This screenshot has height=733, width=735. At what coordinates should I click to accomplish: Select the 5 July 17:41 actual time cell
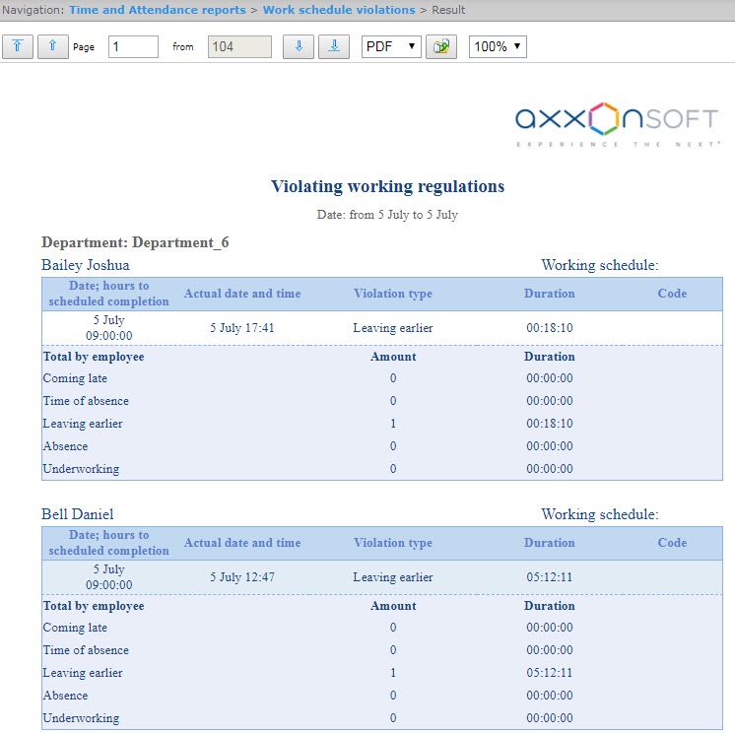[x=242, y=328]
